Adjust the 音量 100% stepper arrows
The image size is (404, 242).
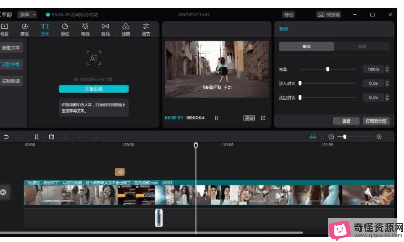tap(387, 69)
